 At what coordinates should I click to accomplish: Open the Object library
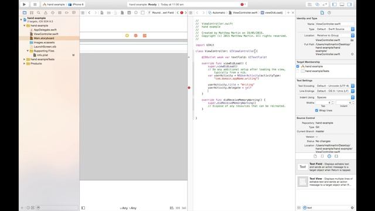click(x=329, y=156)
